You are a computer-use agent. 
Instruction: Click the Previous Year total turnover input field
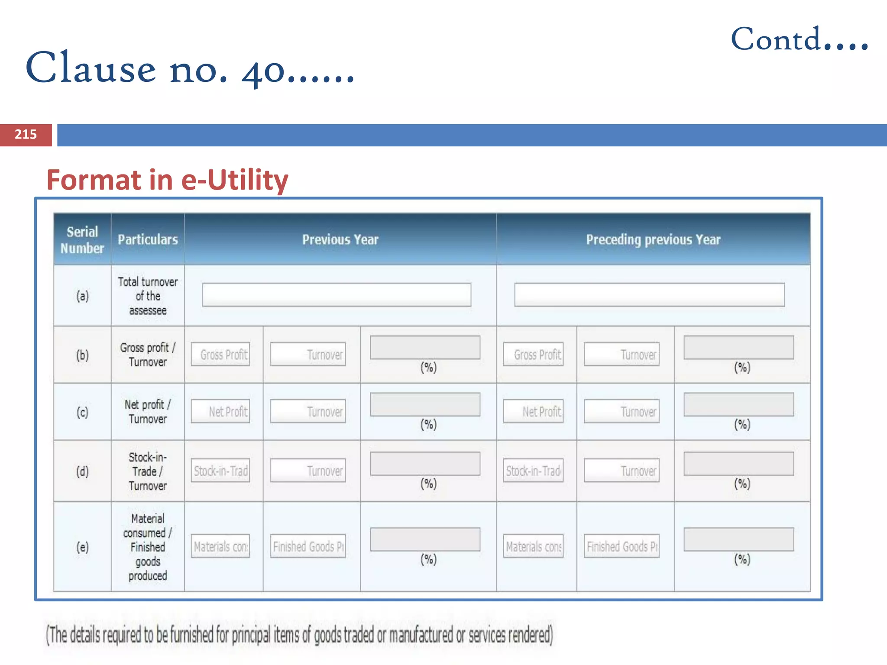click(x=337, y=295)
